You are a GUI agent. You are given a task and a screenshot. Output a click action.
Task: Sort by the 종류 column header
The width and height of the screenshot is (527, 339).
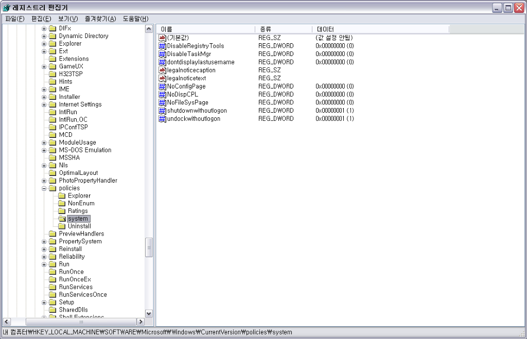click(x=284, y=29)
